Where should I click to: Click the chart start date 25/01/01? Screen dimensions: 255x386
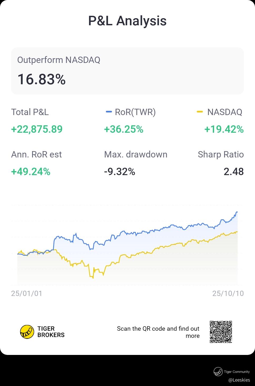[27, 293]
